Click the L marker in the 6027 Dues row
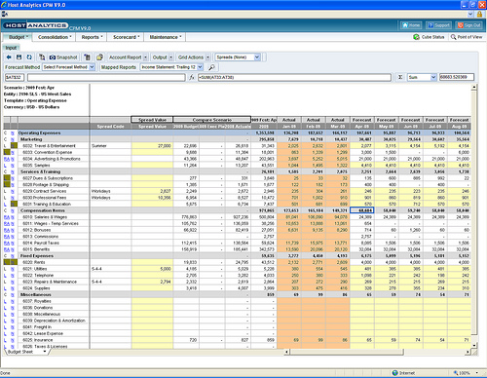Screen dimensions: 487x378 click(7, 178)
